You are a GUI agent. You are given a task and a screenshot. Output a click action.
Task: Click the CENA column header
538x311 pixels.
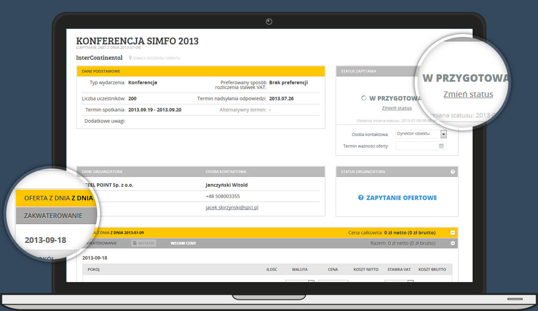click(333, 270)
